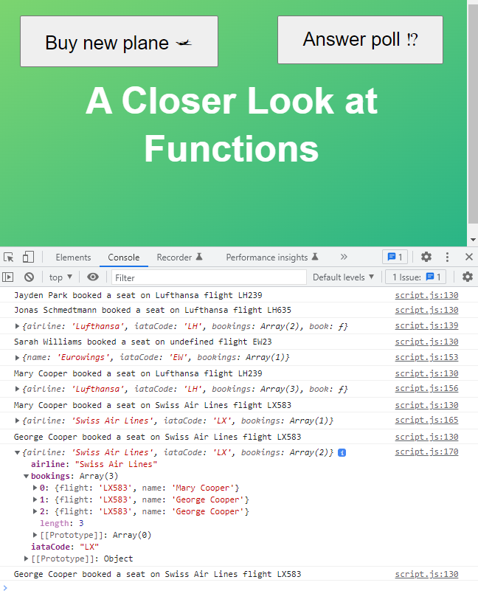Show more DevTools tabs with chevron
The image size is (478, 605).
pyautogui.click(x=344, y=257)
